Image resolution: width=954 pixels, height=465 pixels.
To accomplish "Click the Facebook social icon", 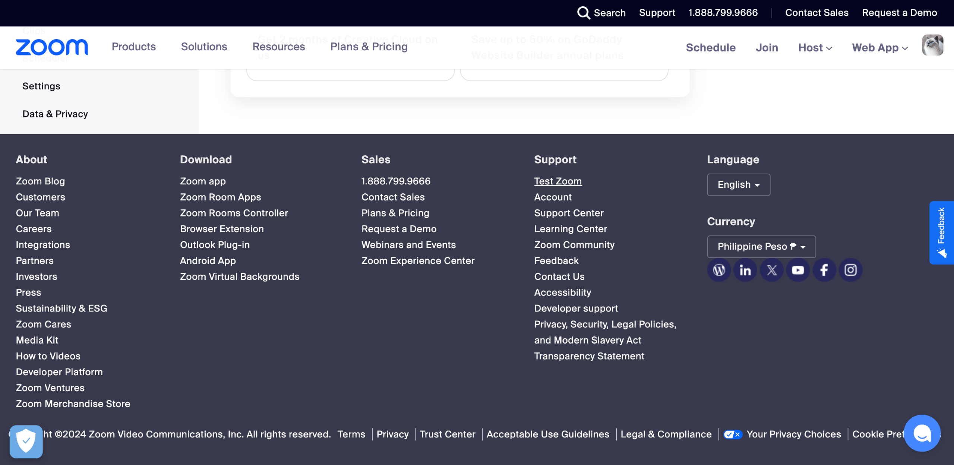I will click(824, 270).
